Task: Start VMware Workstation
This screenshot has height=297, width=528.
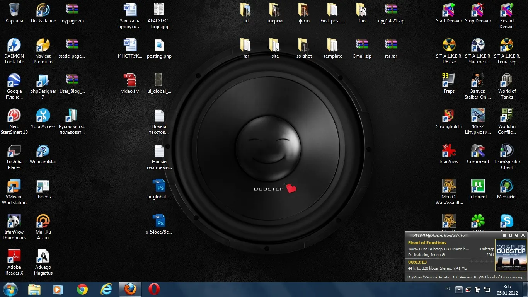Action: click(14, 192)
